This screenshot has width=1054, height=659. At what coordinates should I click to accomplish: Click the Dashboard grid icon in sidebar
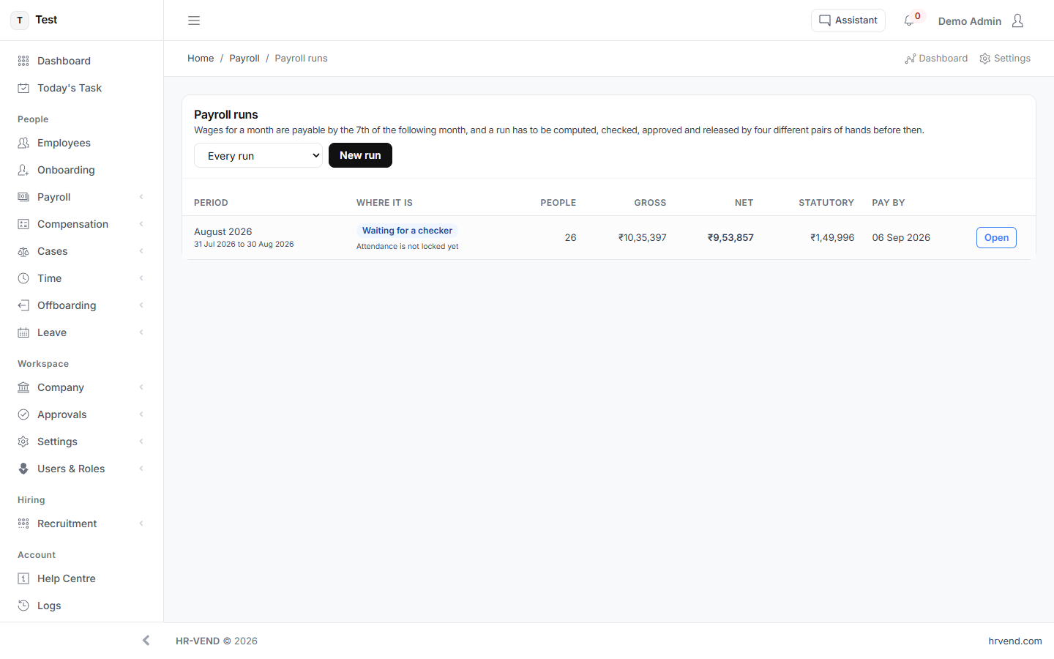tap(23, 61)
